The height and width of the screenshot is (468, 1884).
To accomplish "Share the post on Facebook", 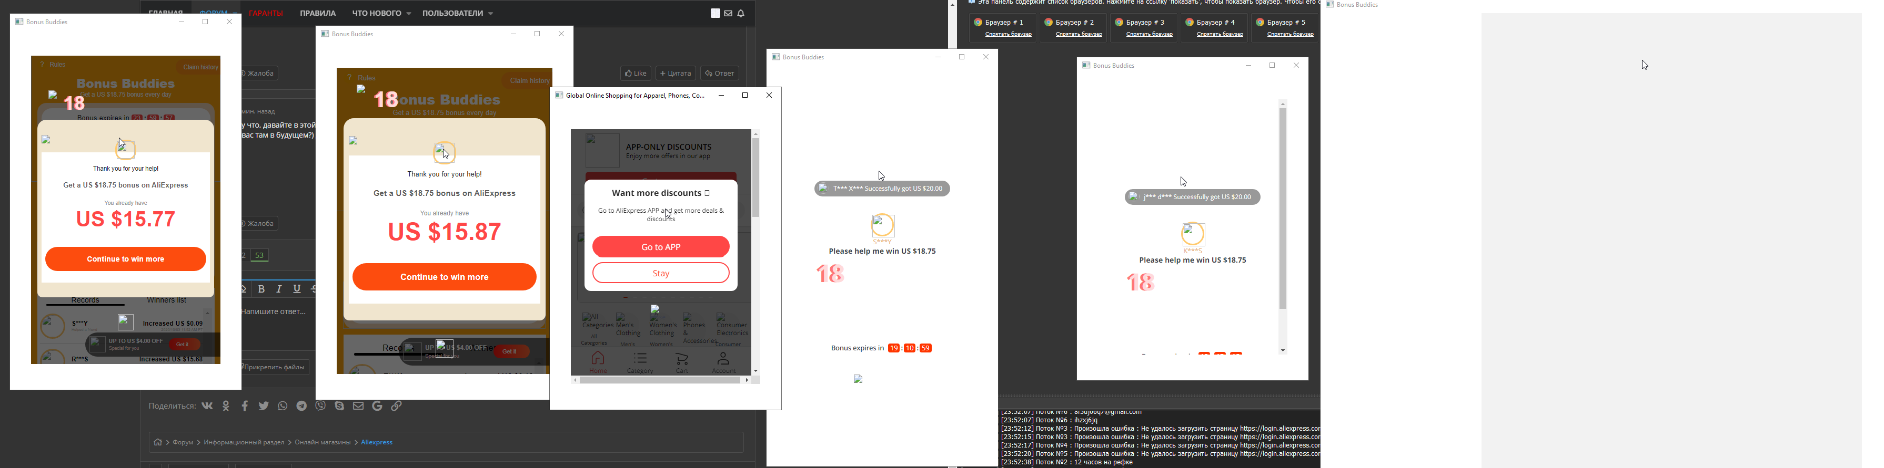I will pos(245,406).
